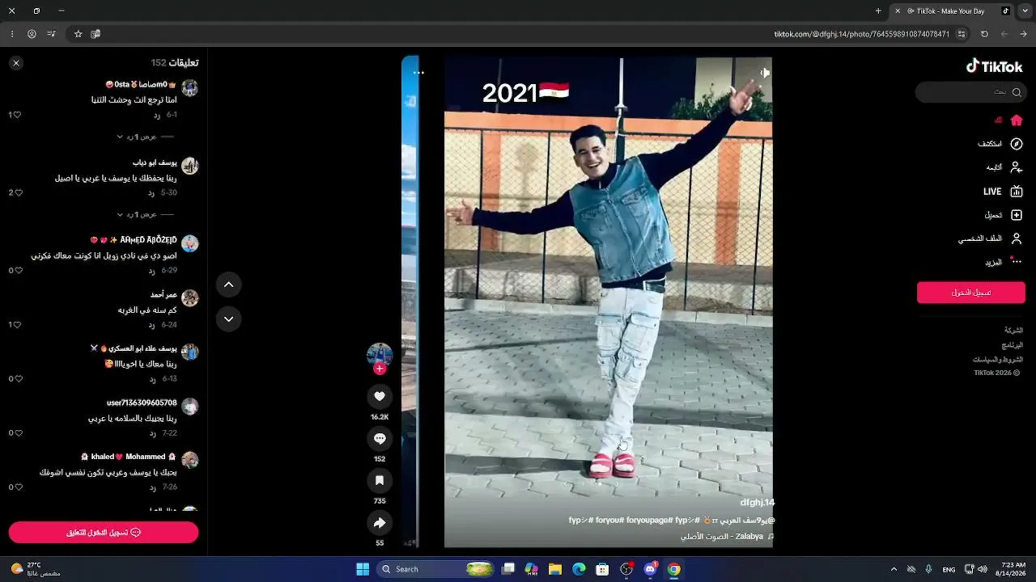Click the red تسجيل الدخول login button
This screenshot has width=1036, height=582.
pos(971,293)
